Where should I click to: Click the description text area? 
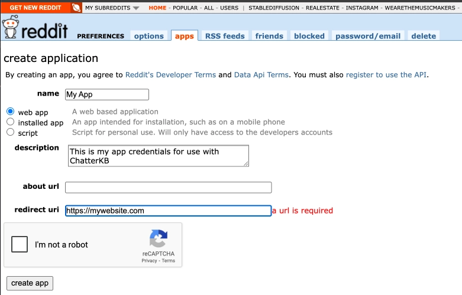click(x=159, y=156)
